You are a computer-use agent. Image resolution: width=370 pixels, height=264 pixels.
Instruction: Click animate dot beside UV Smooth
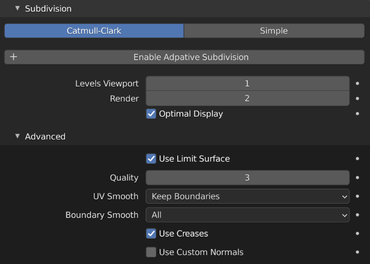click(358, 196)
